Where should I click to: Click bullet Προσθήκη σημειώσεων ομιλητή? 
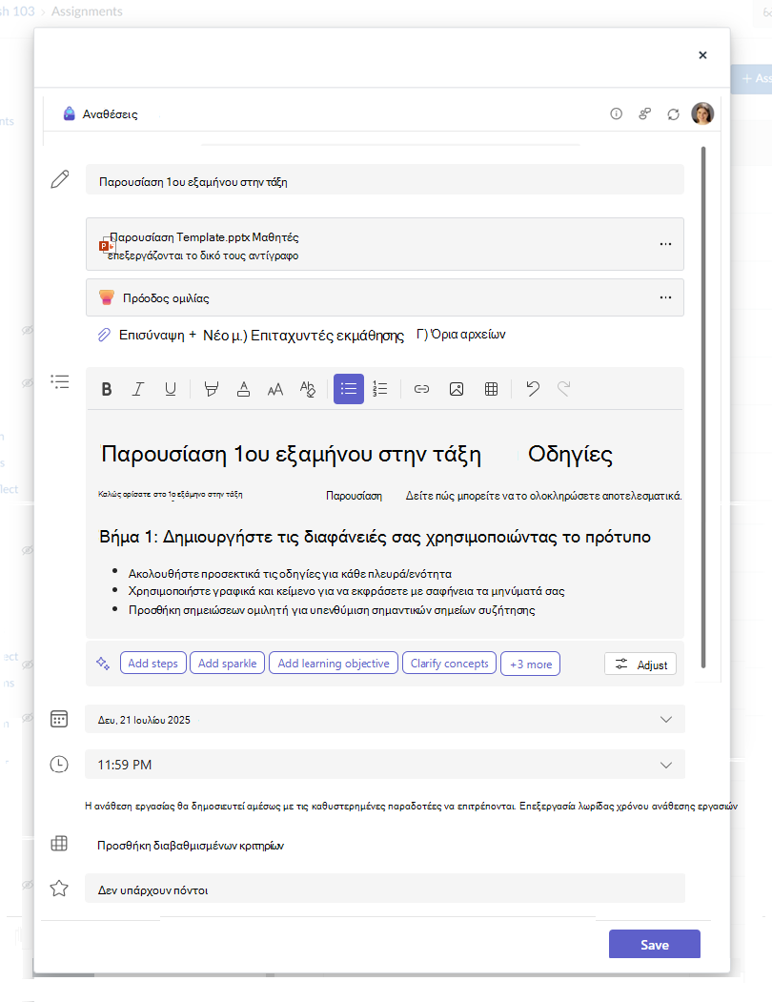pos(332,610)
